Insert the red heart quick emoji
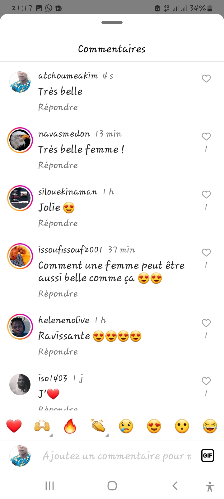 pos(14,426)
